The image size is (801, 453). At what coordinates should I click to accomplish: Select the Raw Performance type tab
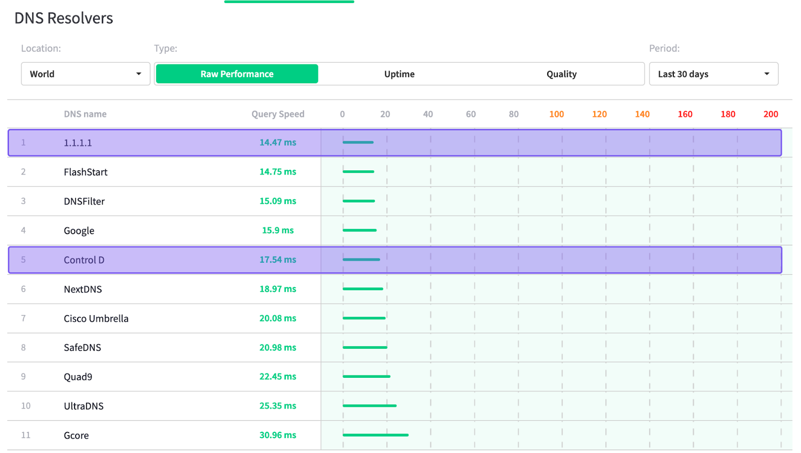click(x=237, y=74)
